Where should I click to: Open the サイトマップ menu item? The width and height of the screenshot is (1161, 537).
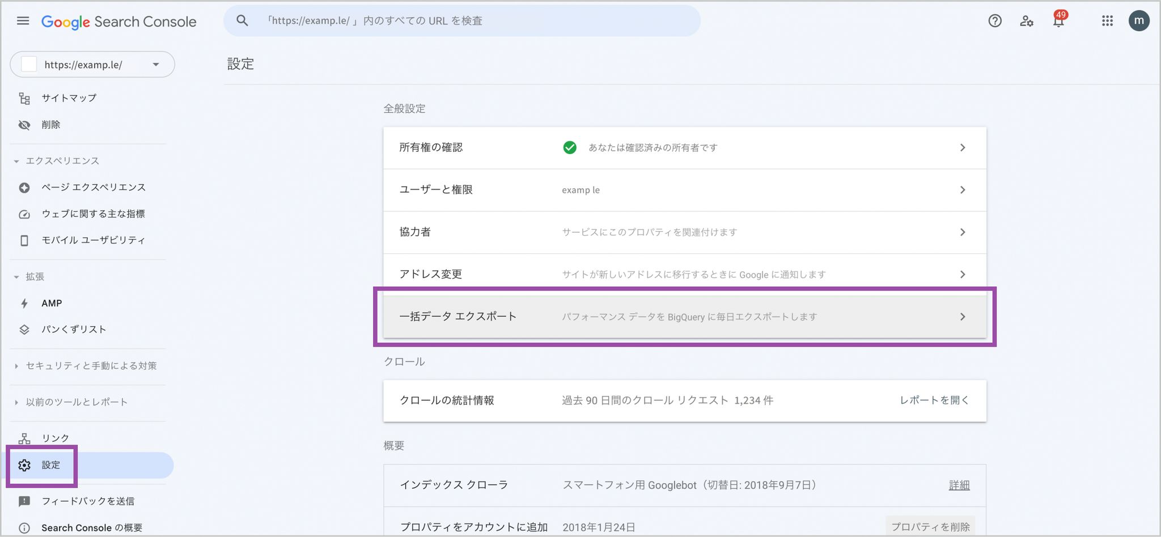coord(69,98)
